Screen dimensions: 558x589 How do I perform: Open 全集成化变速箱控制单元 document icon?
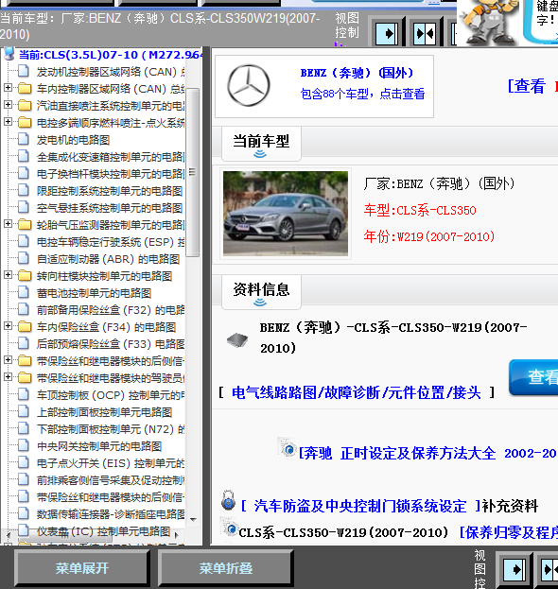(24, 156)
